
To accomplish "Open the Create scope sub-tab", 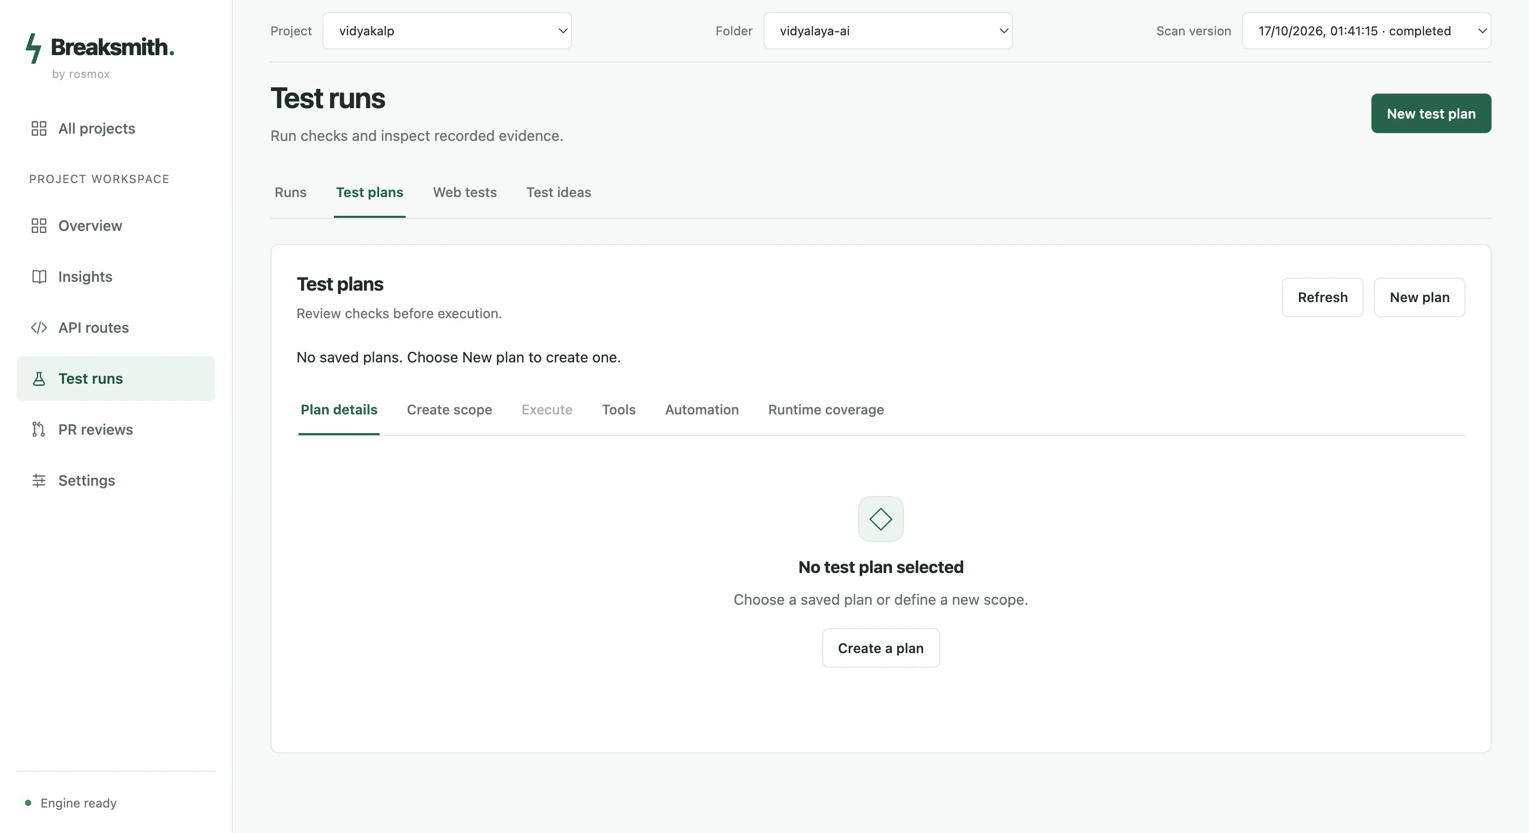I will tap(449, 410).
